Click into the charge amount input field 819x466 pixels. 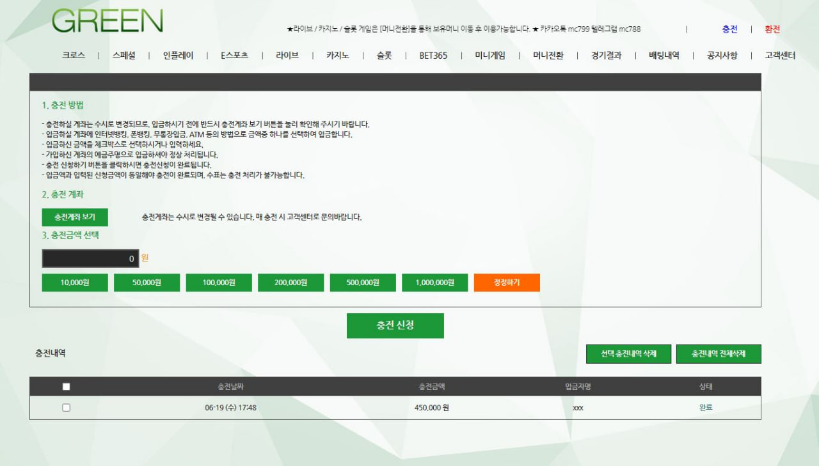[90, 259]
